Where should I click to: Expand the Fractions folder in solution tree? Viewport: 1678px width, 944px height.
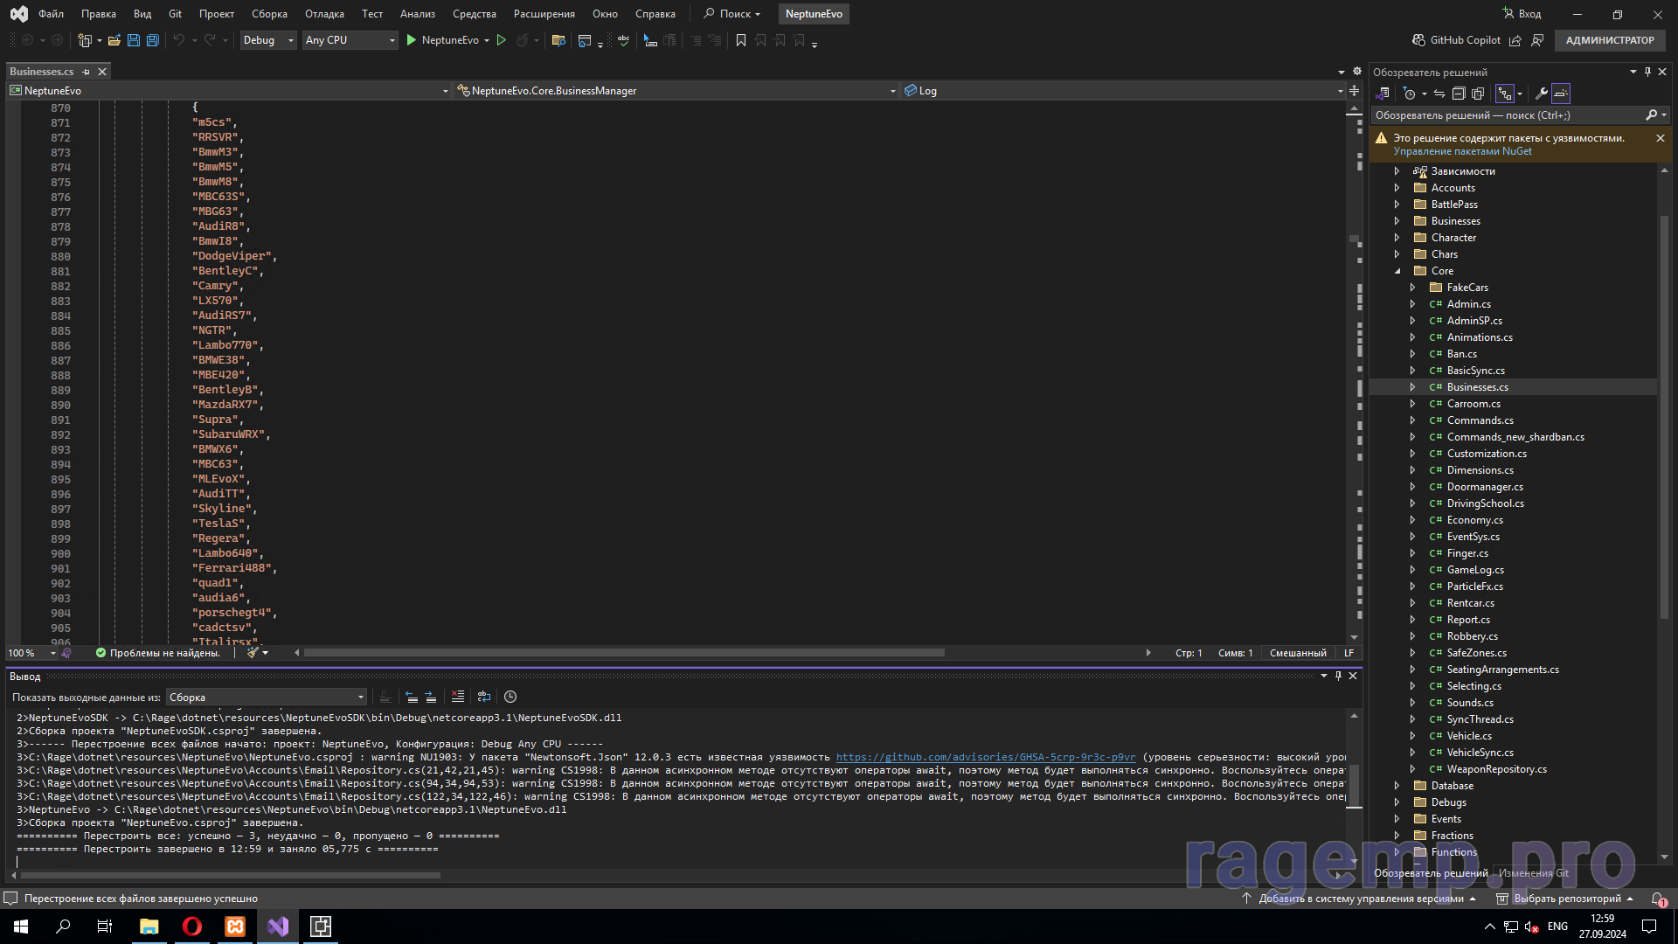click(x=1397, y=836)
